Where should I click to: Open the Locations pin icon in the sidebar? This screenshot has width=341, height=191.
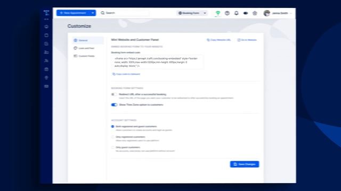(x=46, y=78)
